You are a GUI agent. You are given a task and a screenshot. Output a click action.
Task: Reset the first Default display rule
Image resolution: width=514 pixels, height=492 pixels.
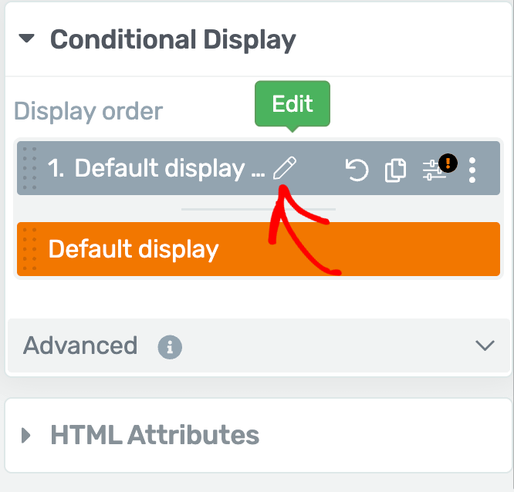(x=357, y=169)
